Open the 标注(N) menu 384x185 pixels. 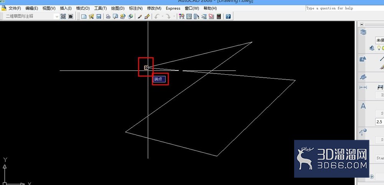(x=136, y=8)
